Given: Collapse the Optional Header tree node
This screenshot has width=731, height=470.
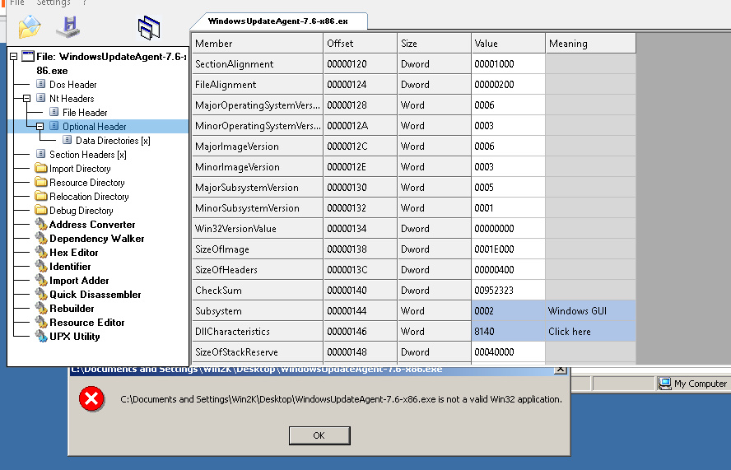Looking at the screenshot, I should tap(40, 127).
